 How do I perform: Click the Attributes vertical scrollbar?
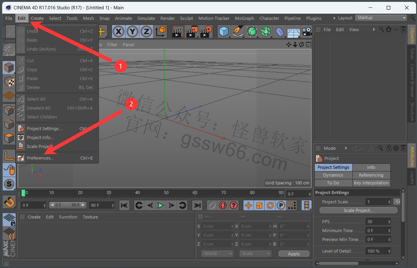tap(403, 207)
